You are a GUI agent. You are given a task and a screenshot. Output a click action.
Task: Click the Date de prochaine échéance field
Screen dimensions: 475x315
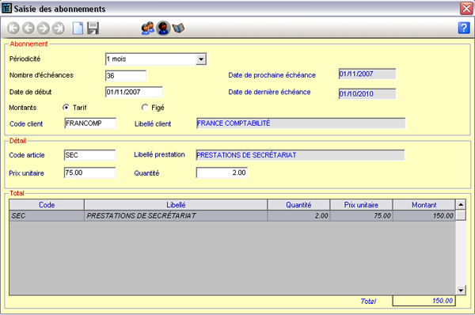(367, 74)
